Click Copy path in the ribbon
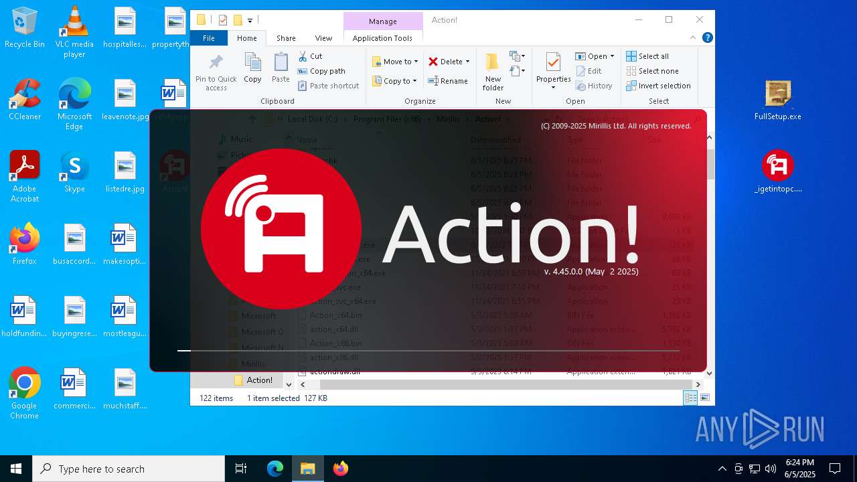Image resolution: width=857 pixels, height=482 pixels. click(x=321, y=71)
